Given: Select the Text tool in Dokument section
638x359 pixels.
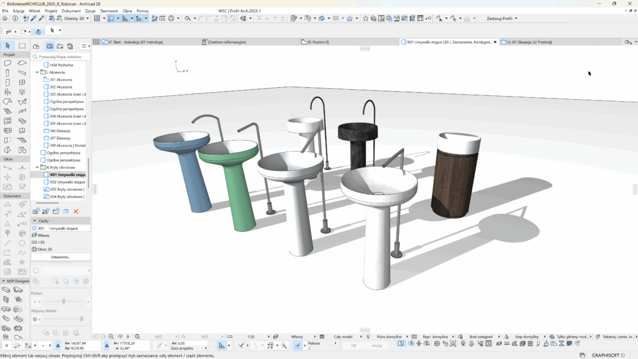Looking at the screenshot, I should [7, 223].
